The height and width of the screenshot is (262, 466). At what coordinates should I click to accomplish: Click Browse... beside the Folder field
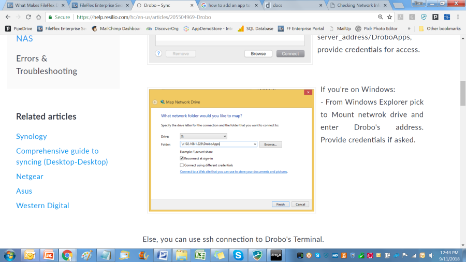point(270,144)
